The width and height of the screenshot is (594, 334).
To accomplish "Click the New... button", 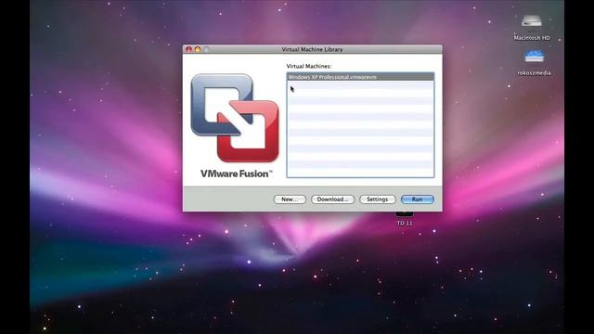I will point(290,199).
